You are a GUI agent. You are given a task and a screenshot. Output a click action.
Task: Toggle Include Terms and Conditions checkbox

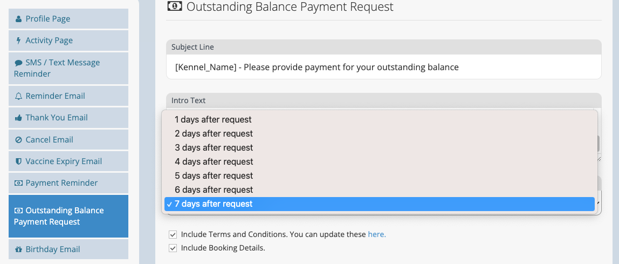point(173,235)
